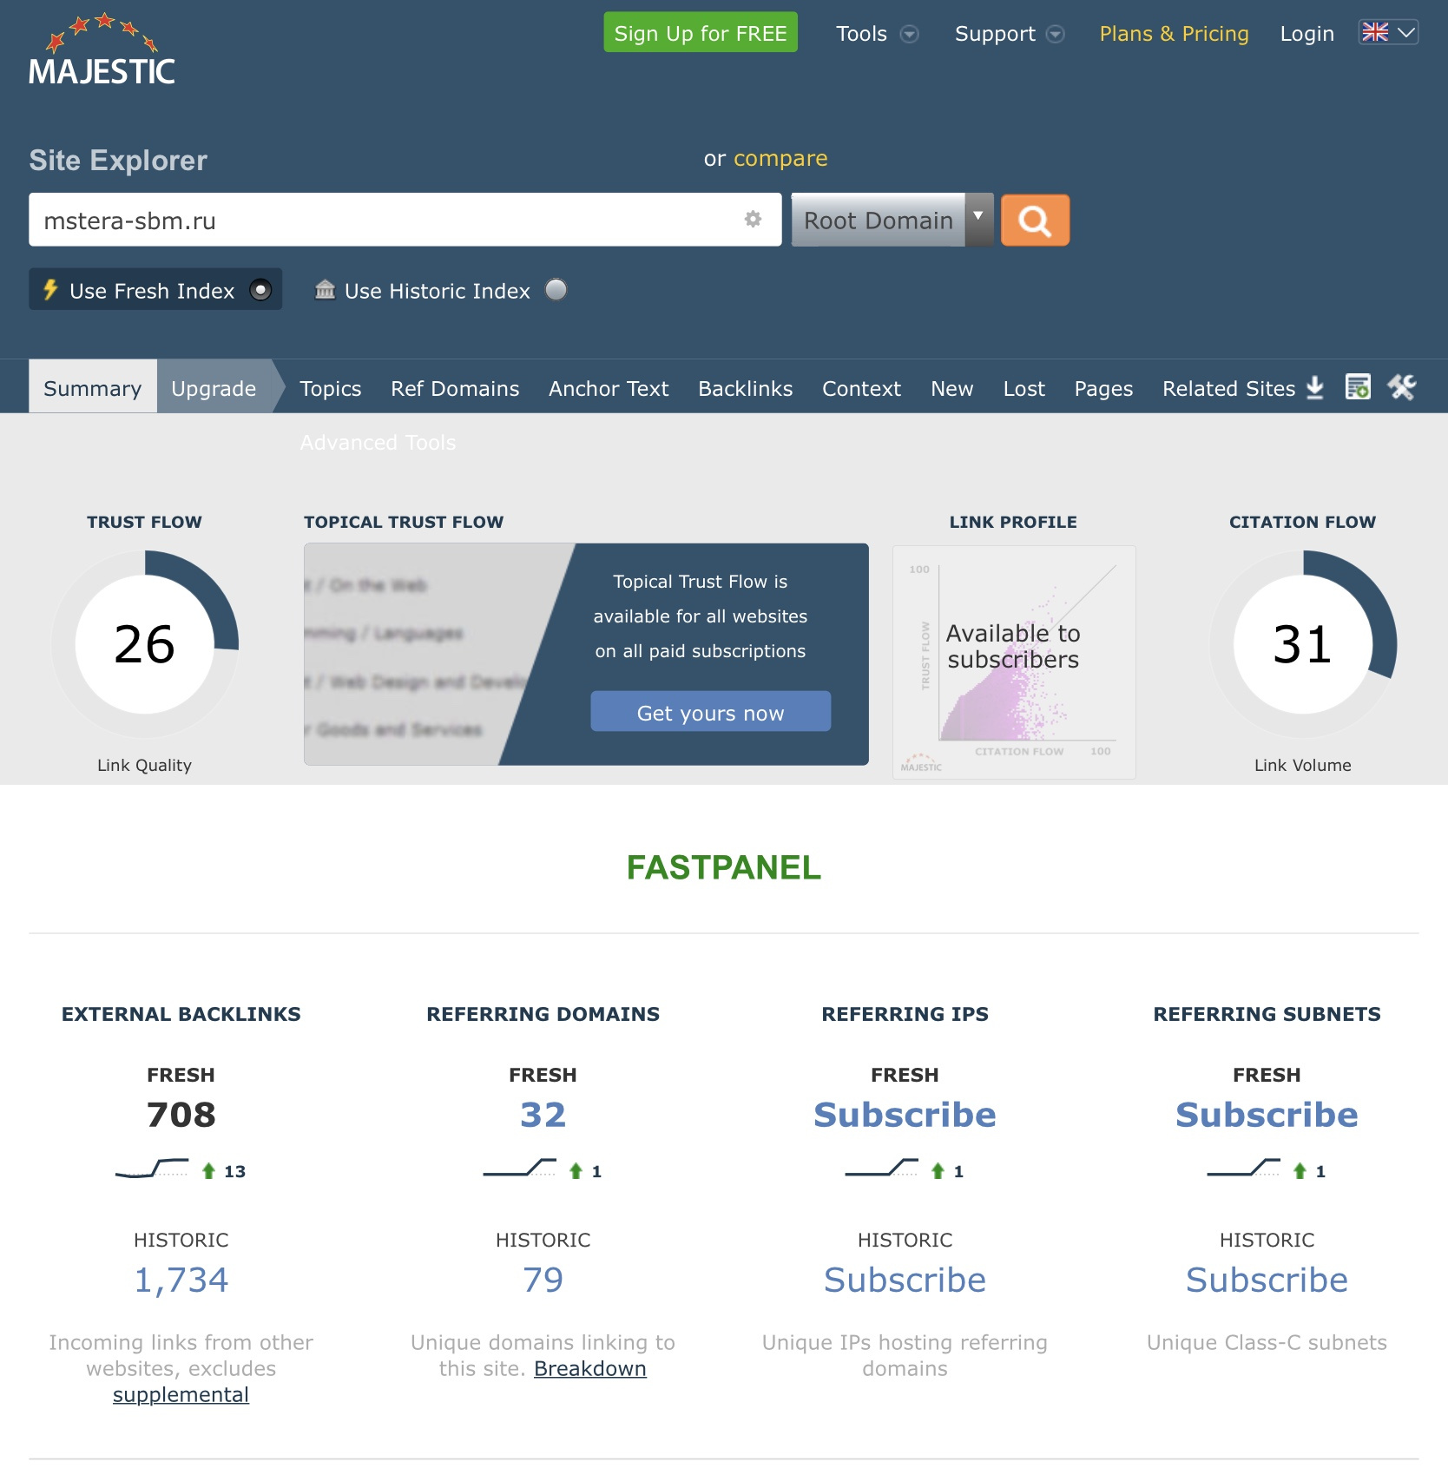This screenshot has width=1448, height=1475.
Task: Click Sign Up for FREE button
Action: point(701,32)
